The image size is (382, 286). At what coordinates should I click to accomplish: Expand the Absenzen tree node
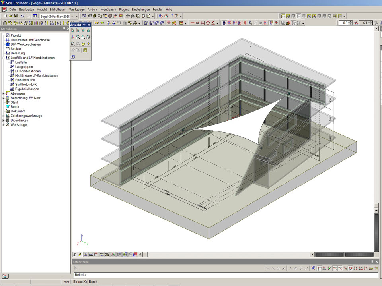click(x=3, y=93)
